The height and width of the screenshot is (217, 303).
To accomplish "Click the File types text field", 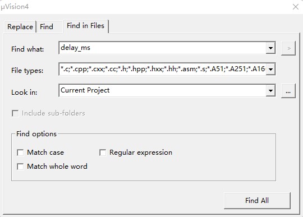I will click(x=162, y=69).
